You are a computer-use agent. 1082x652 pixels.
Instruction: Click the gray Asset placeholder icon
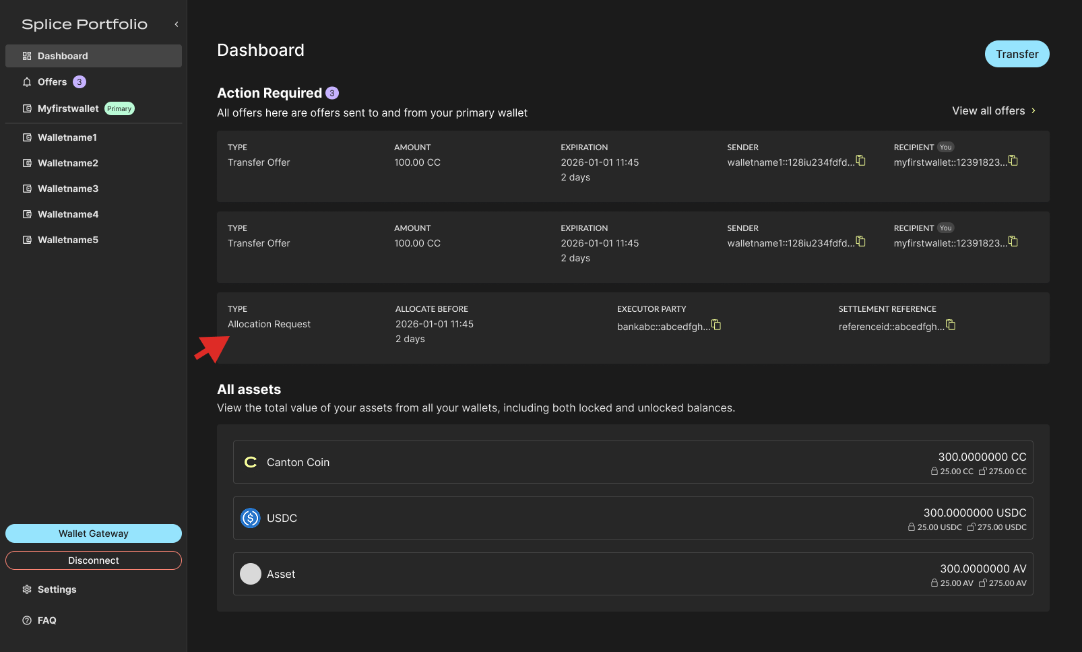(x=251, y=574)
